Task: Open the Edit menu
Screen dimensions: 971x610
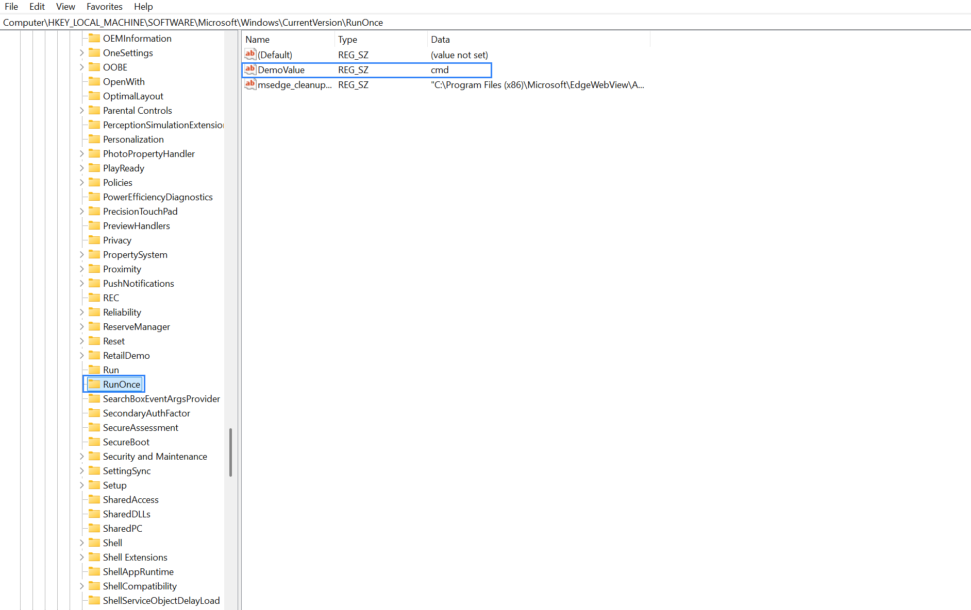Action: pyautogui.click(x=37, y=6)
